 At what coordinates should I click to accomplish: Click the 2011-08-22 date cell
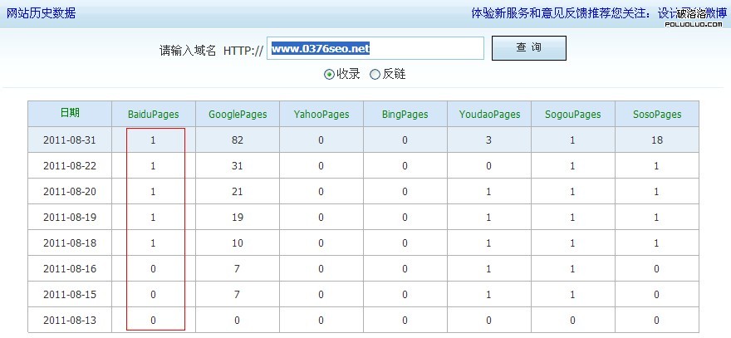70,166
